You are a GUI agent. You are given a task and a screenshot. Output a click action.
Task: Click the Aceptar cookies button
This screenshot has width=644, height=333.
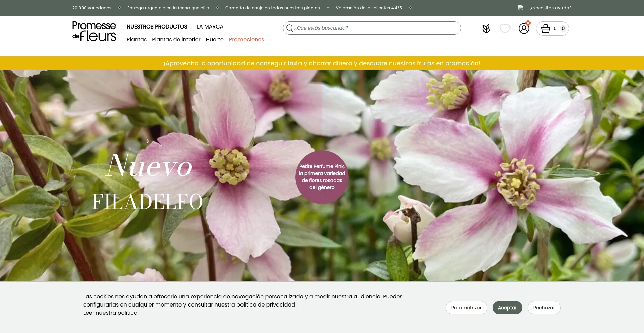pyautogui.click(x=507, y=308)
